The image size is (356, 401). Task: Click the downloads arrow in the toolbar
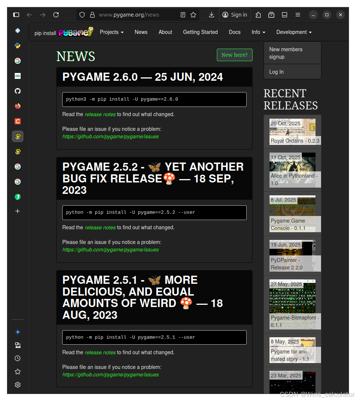[x=211, y=15]
